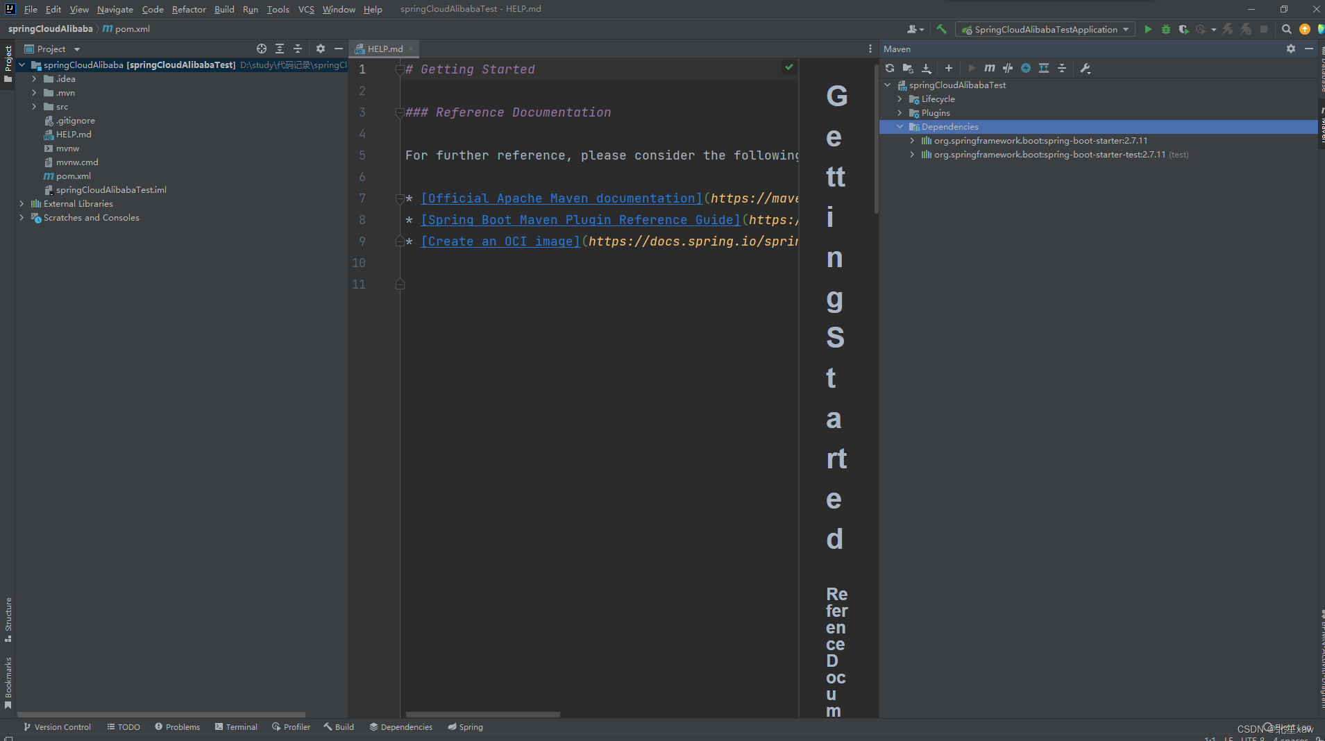Toggle Bookmarks side panel
The height and width of the screenshot is (741, 1325).
tap(8, 683)
